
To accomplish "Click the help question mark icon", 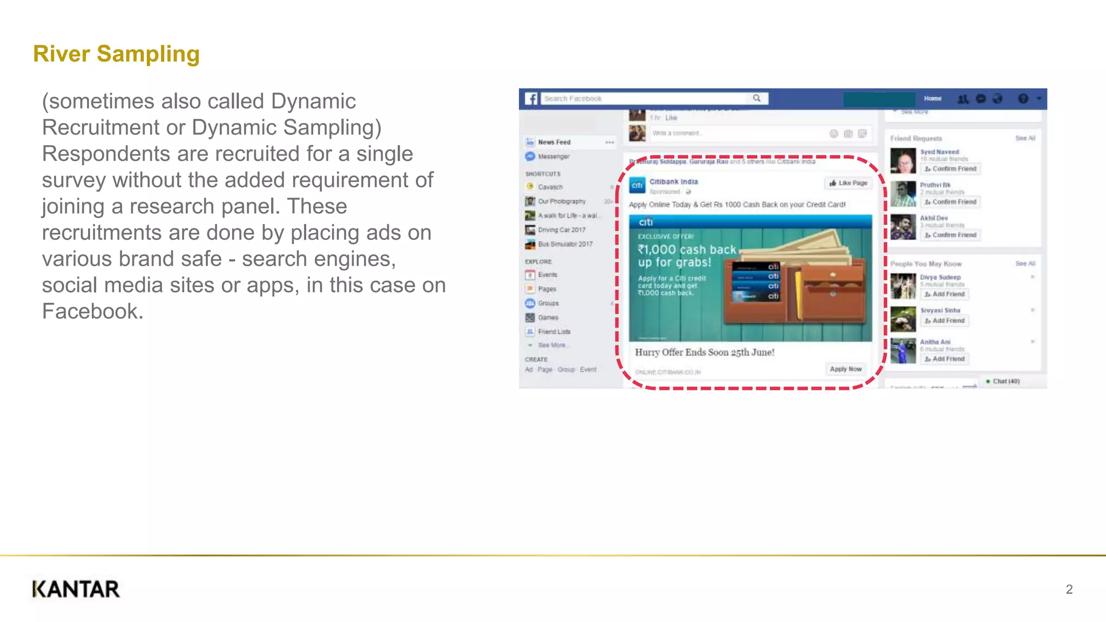I will point(1023,99).
